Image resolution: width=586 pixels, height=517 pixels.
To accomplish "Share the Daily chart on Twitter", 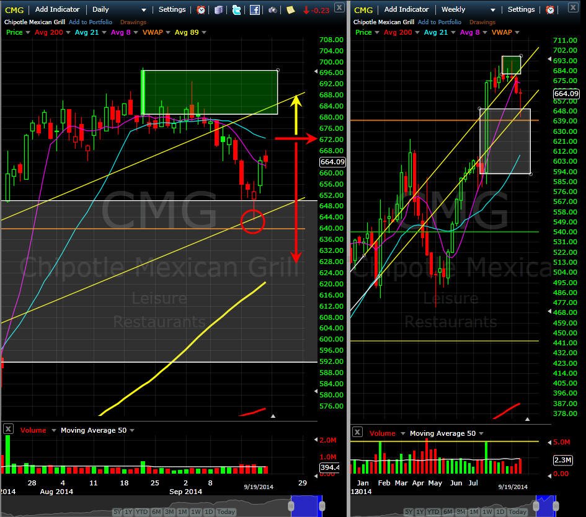I will 236,10.
